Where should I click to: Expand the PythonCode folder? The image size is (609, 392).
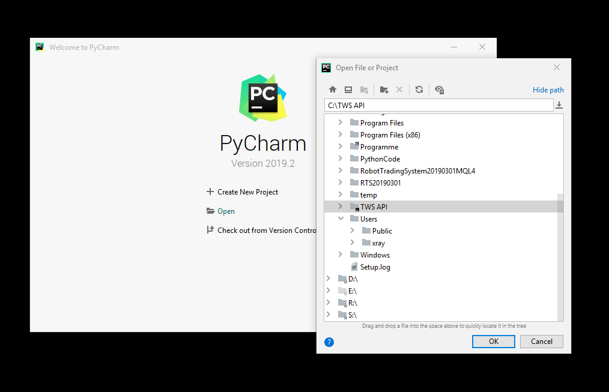[340, 158]
